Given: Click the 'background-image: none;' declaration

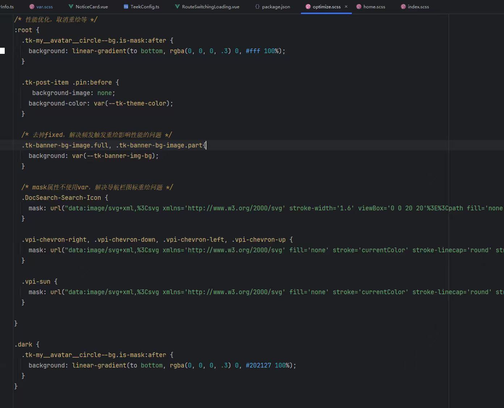Looking at the screenshot, I should pyautogui.click(x=73, y=93).
